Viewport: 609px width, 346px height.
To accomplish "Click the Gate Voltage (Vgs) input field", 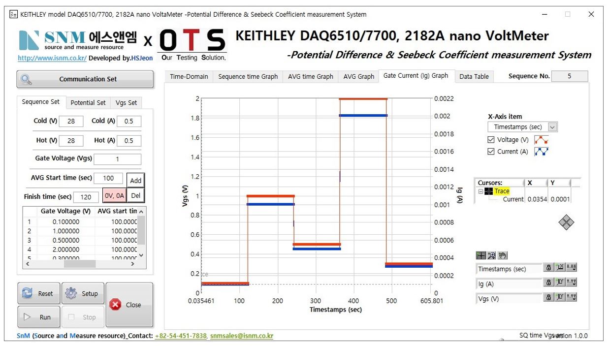I will [x=117, y=159].
